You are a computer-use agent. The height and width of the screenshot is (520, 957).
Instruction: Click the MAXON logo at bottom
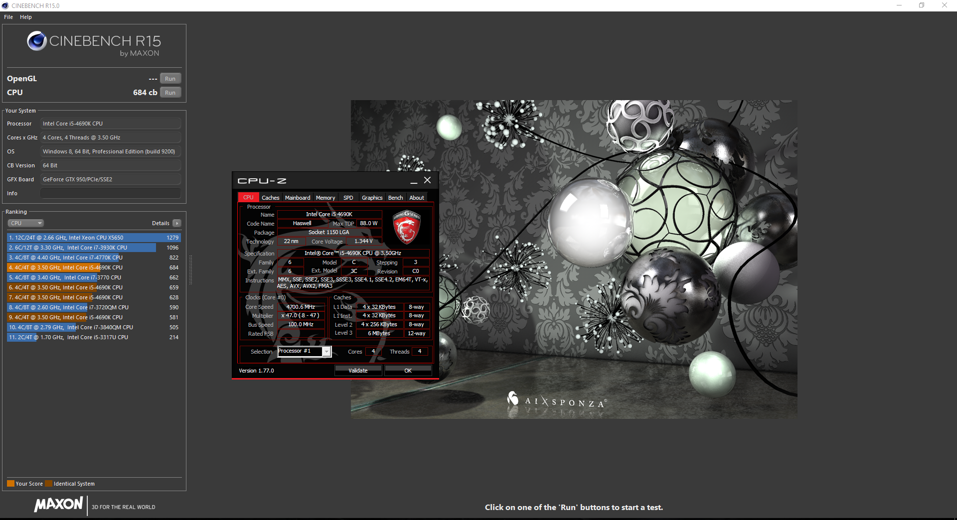pyautogui.click(x=58, y=504)
